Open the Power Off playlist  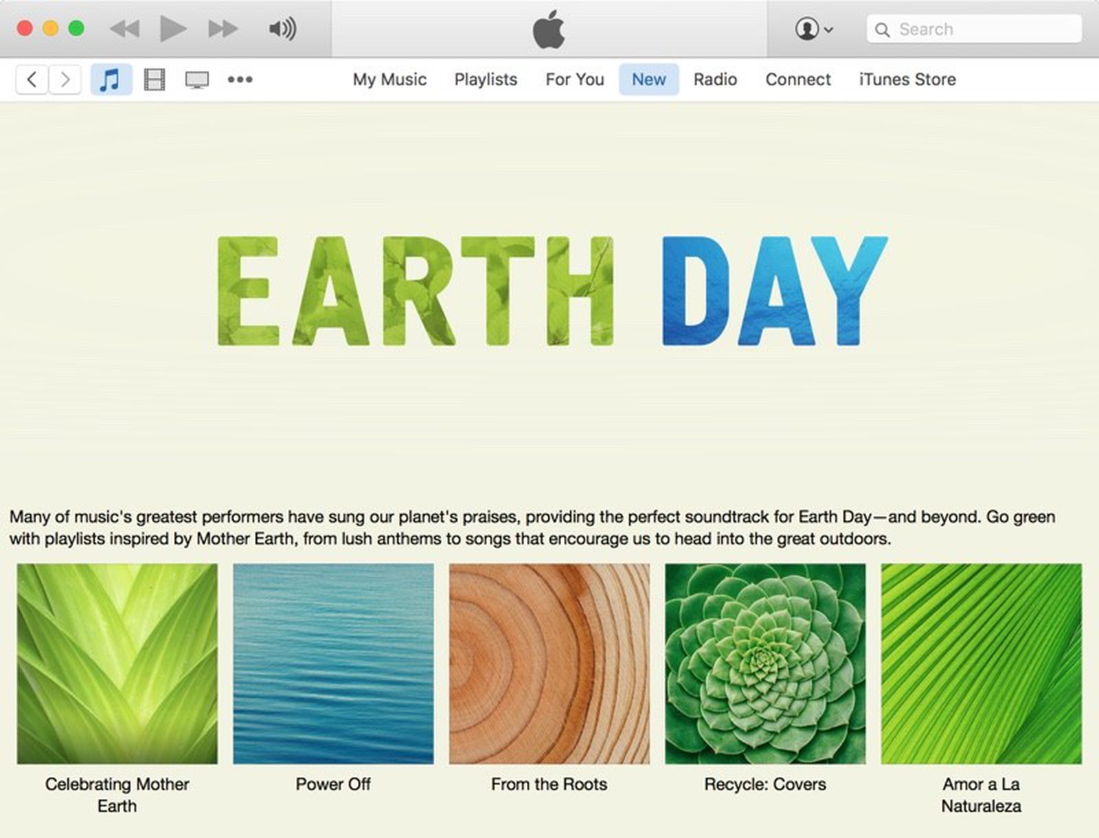pyautogui.click(x=333, y=663)
